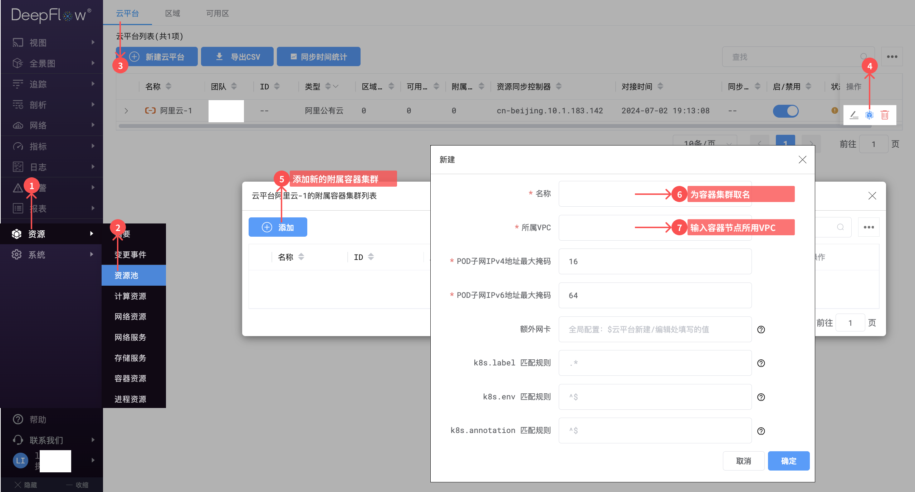The height and width of the screenshot is (492, 915).
Task: Open attached container cluster via blue cube icon
Action: [x=869, y=115]
